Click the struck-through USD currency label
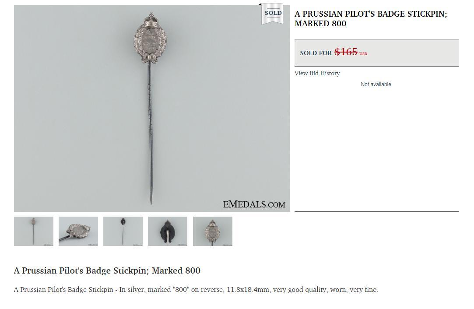This screenshot has width=474, height=309. pyautogui.click(x=363, y=54)
